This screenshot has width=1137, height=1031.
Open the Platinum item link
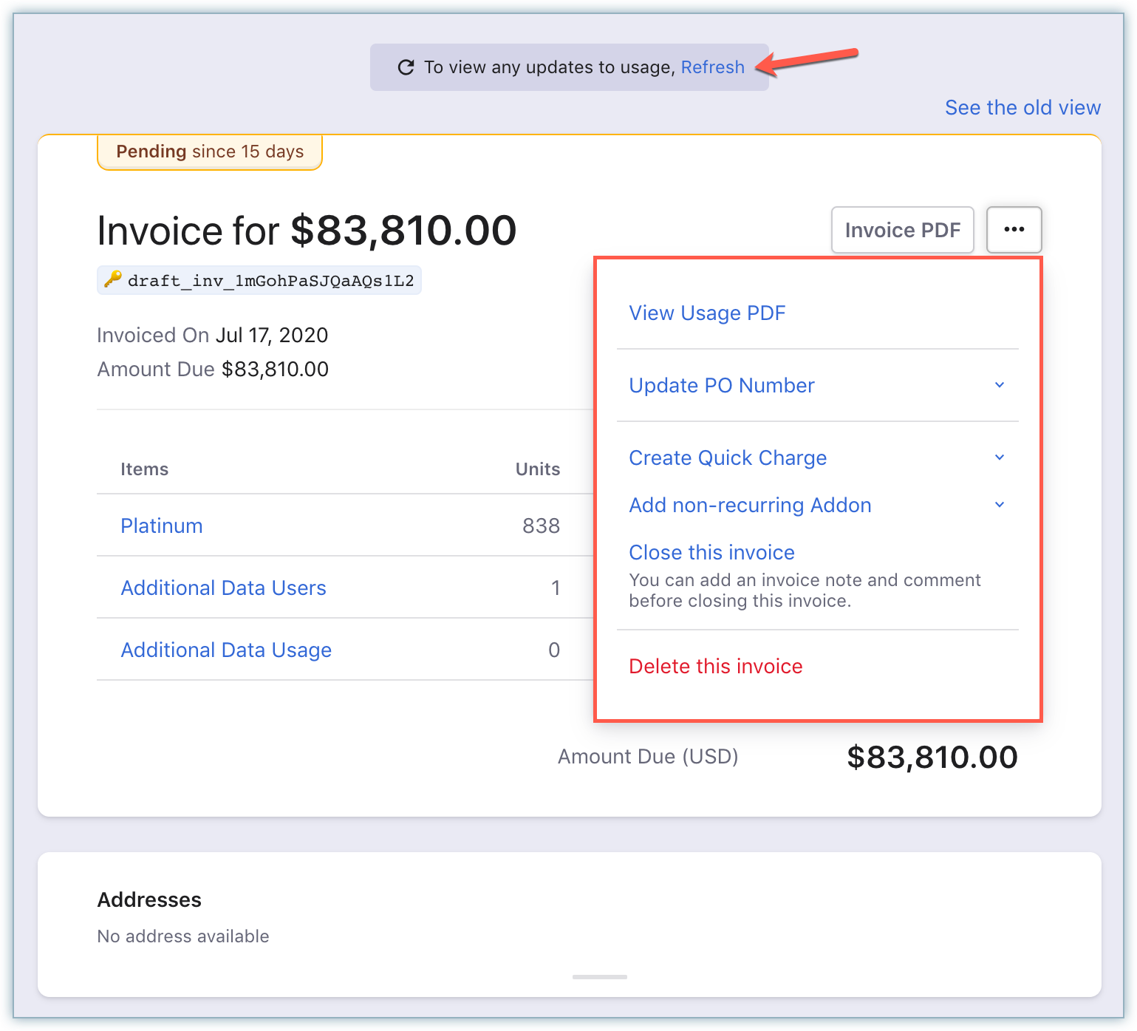(161, 526)
